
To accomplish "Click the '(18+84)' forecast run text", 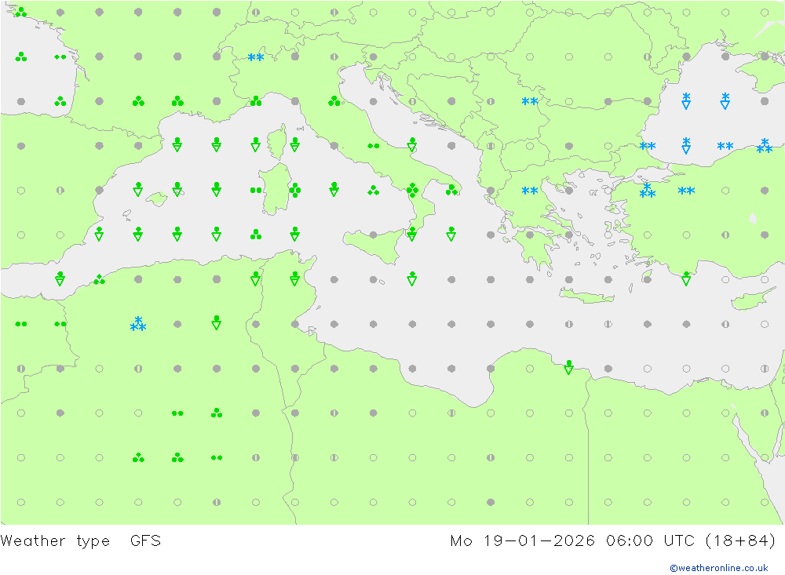I will coord(740,541).
